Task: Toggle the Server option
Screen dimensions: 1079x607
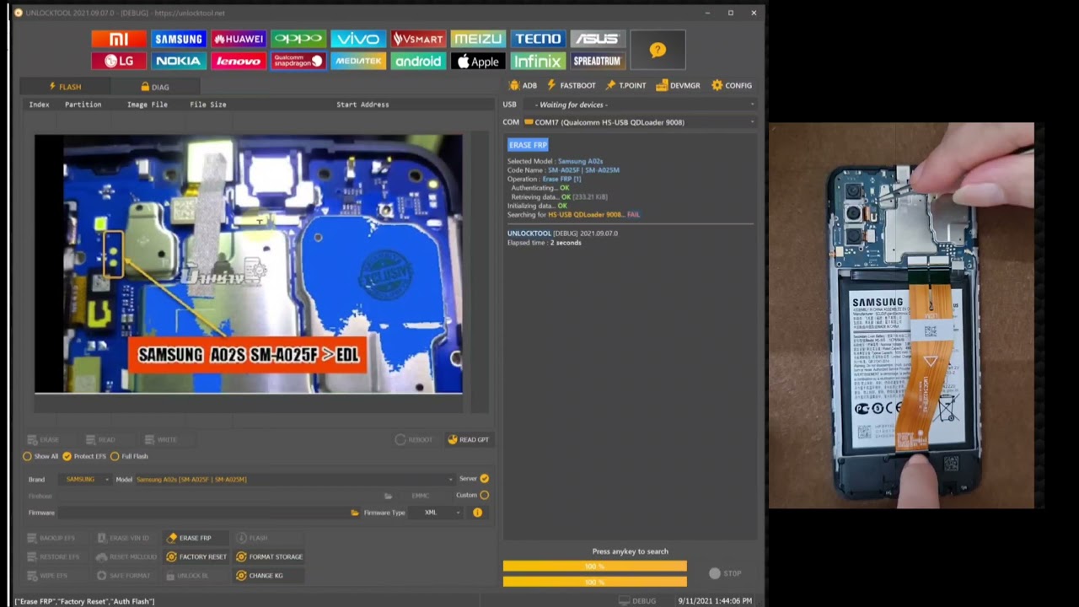Action: point(474,479)
